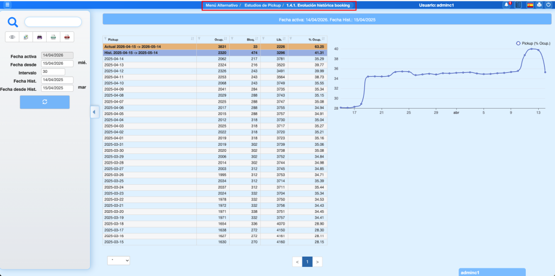This screenshot has width=555, height=276.
Task: Sort by the % Ocup. column
Action: pyautogui.click(x=324, y=39)
